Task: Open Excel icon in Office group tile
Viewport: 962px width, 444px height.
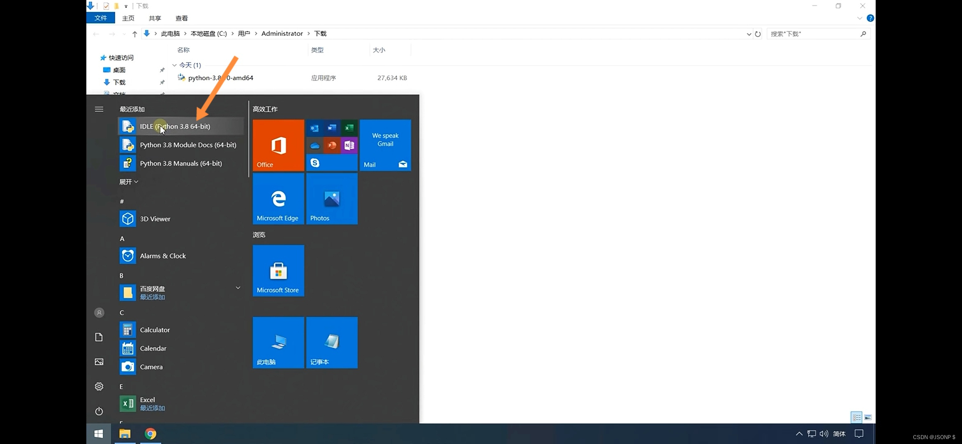Action: [x=349, y=128]
